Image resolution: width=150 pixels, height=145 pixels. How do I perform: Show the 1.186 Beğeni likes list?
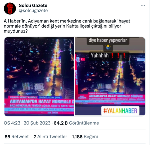(x=85, y=137)
